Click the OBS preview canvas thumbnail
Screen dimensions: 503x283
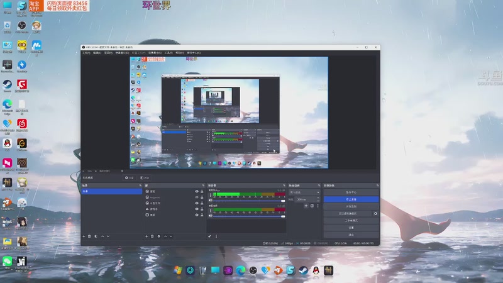coord(229,113)
